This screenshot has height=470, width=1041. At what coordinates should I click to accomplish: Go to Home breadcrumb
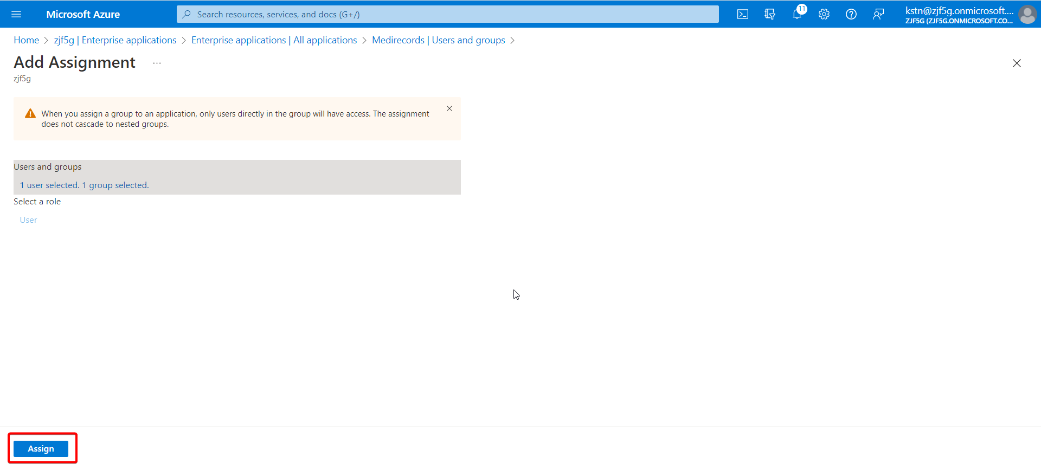(27, 40)
